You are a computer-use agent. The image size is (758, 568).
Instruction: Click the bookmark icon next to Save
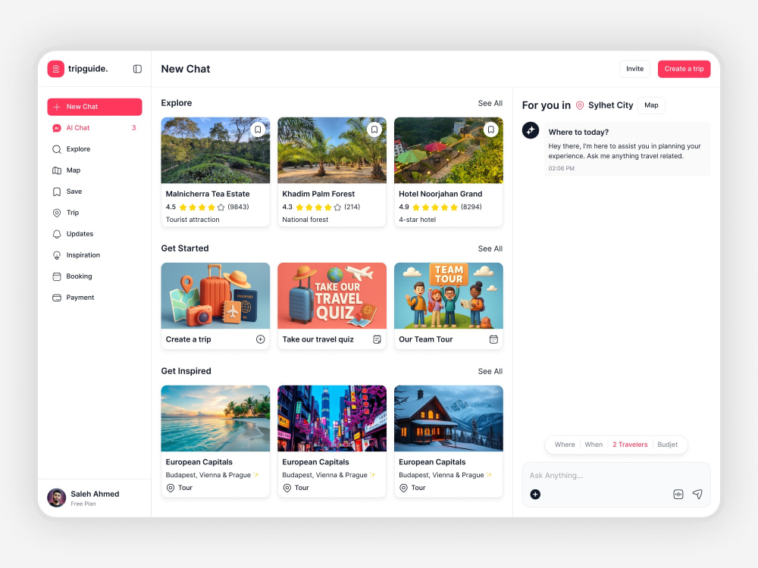57,192
